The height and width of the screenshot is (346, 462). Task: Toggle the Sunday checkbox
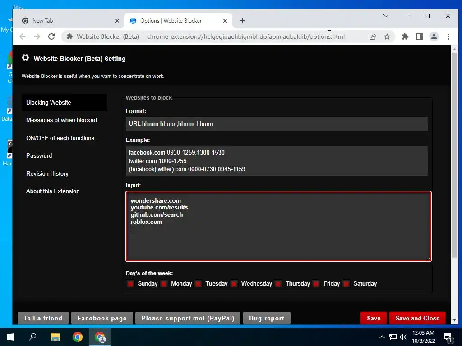tap(130, 284)
